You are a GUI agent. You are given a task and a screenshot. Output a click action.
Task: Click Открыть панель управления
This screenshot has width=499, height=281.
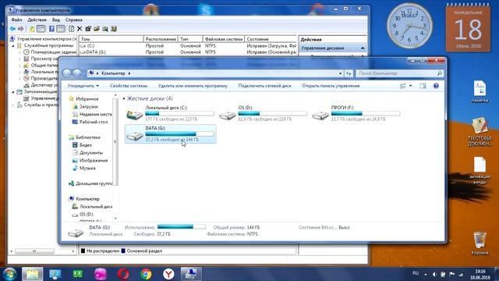(331, 86)
